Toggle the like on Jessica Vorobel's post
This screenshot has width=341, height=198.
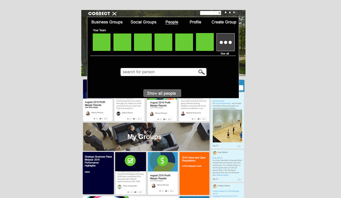[x=239, y=146]
